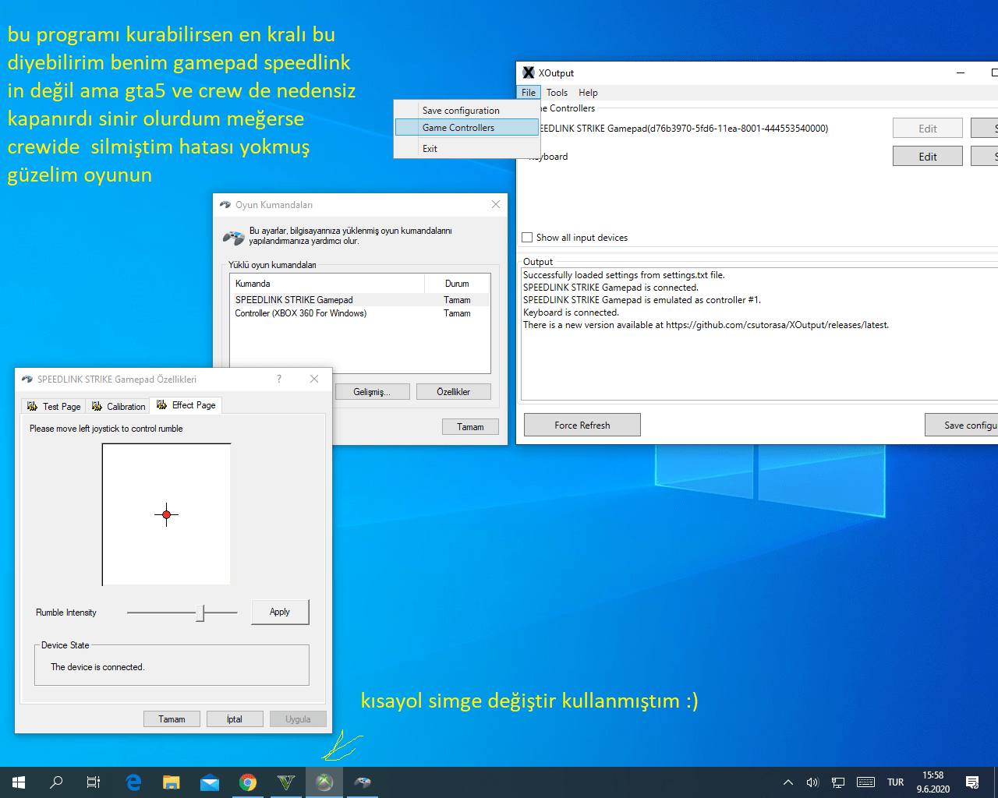Click the gamepad icon in Oyun Kumandaları
The width and height of the screenshot is (998, 798).
coord(234,236)
